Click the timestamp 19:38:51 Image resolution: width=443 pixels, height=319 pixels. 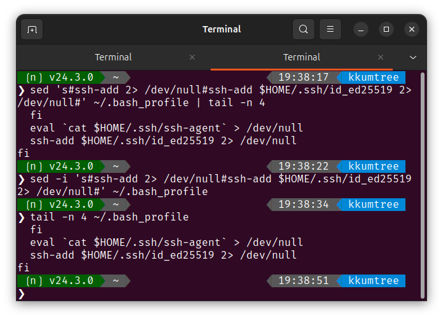pyautogui.click(x=304, y=281)
